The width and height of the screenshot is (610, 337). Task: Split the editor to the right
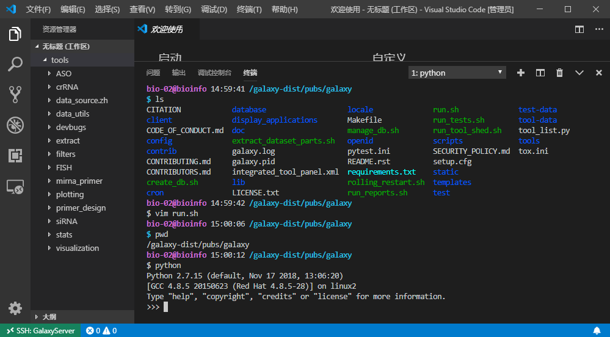pos(579,29)
